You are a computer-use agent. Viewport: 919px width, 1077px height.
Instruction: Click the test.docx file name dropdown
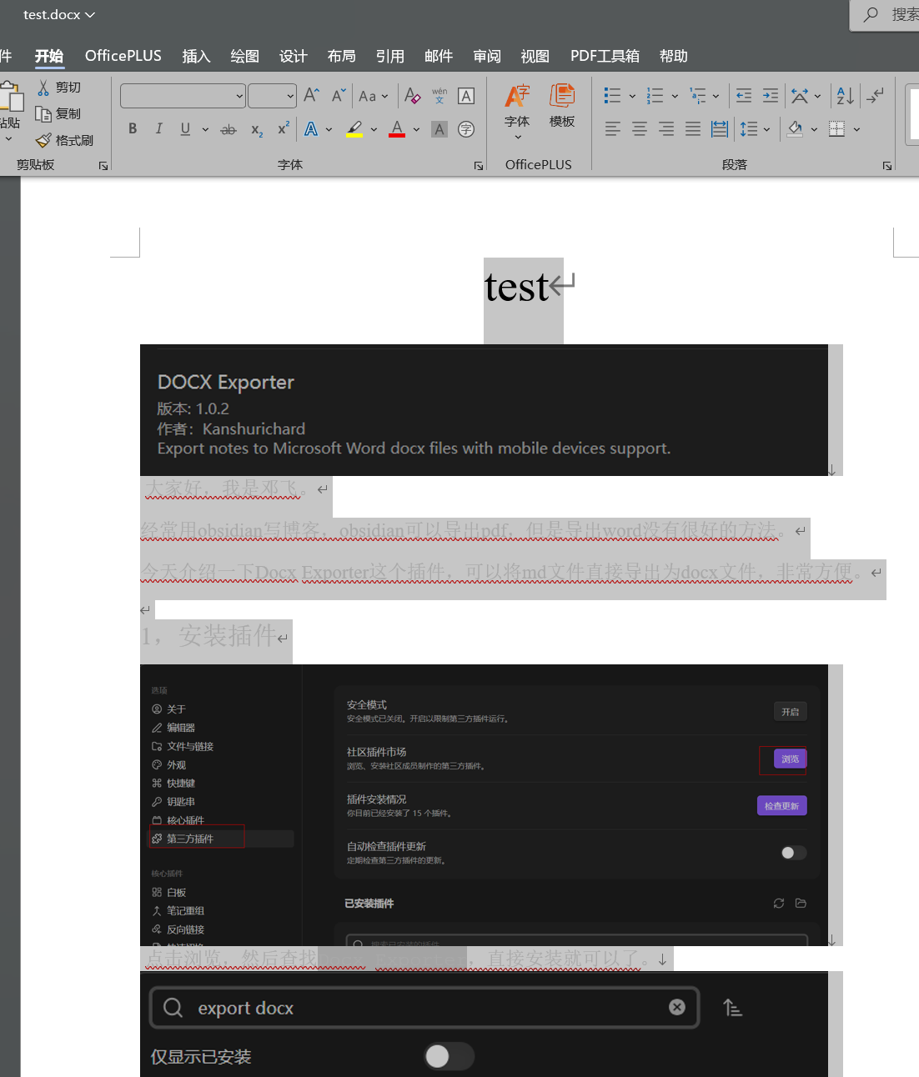59,15
